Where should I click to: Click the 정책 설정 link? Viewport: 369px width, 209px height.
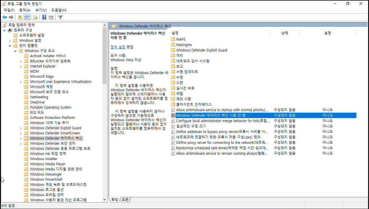[118, 47]
